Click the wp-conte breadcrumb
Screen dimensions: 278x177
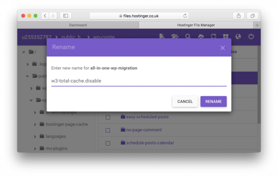[104, 37]
